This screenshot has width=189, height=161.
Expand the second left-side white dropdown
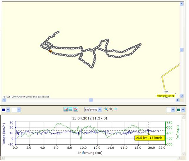pyautogui.click(x=18, y=109)
